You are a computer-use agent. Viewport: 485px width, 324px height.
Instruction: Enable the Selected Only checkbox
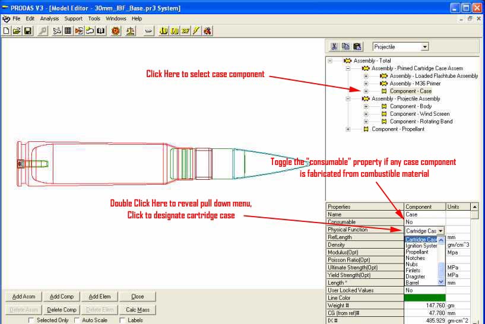[31, 320]
